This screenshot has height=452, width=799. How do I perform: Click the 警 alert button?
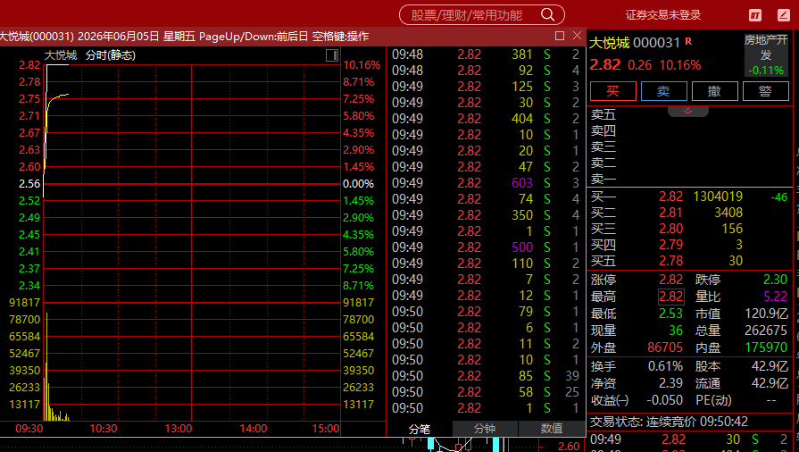(765, 91)
